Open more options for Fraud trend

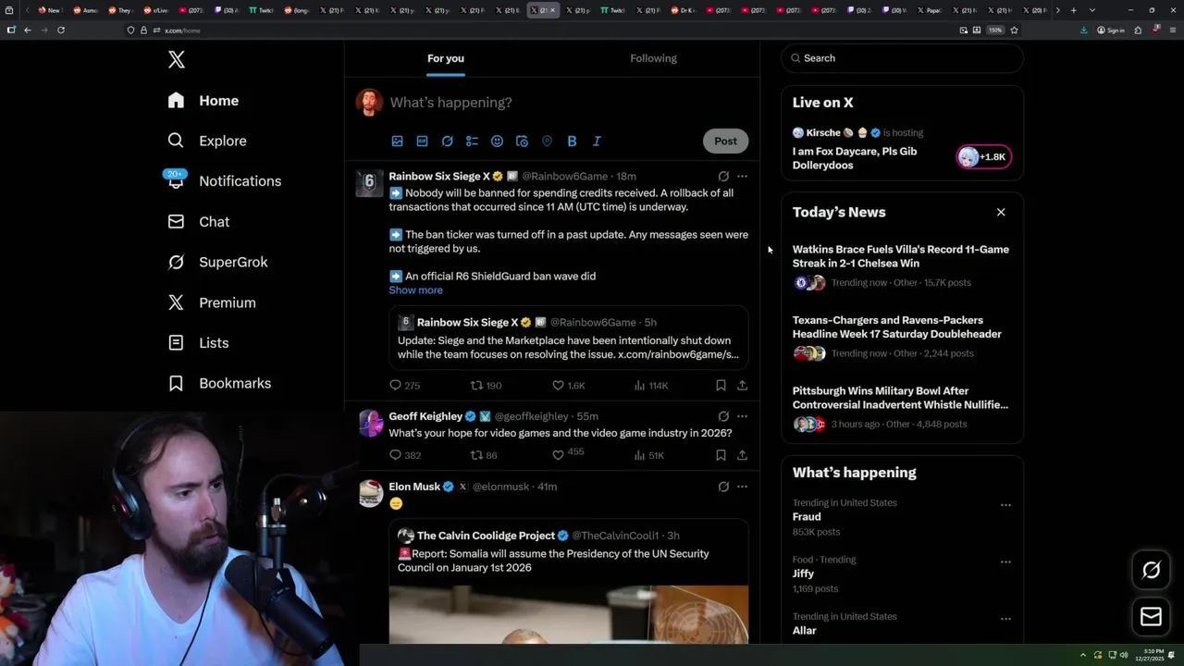[1005, 505]
